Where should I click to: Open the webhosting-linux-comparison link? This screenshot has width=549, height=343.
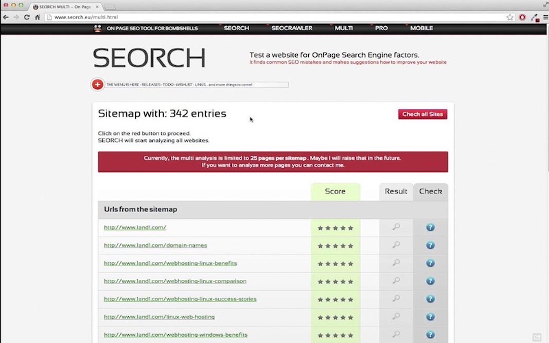click(175, 281)
